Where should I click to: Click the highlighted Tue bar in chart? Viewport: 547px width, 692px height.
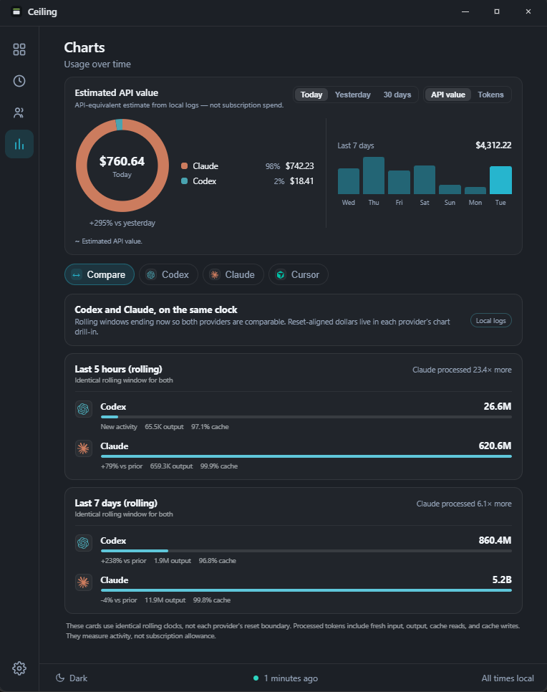500,180
